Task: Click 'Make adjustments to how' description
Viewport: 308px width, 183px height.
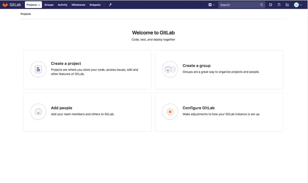Action: [x=221, y=114]
